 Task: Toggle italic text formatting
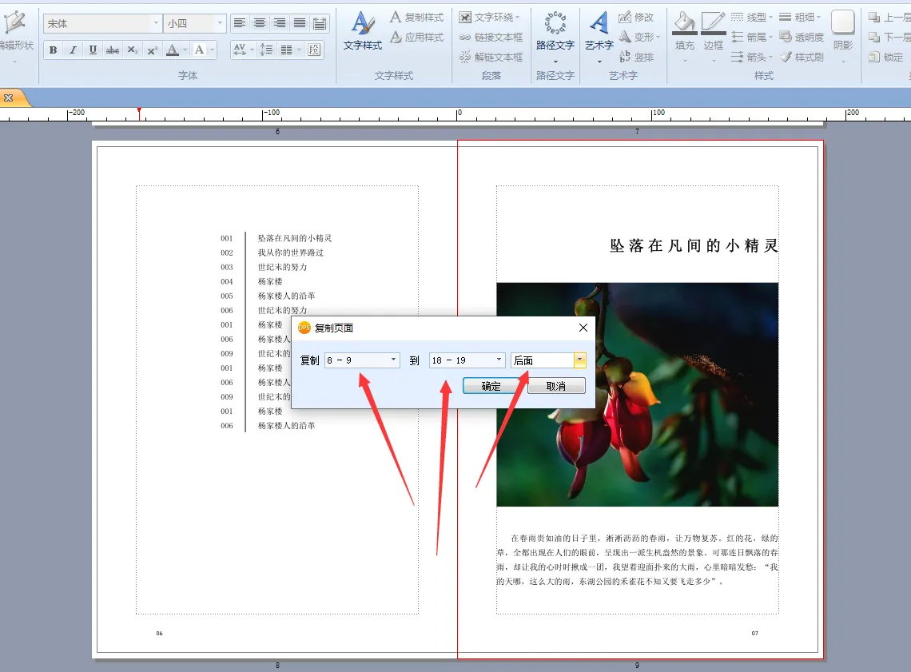[x=73, y=50]
